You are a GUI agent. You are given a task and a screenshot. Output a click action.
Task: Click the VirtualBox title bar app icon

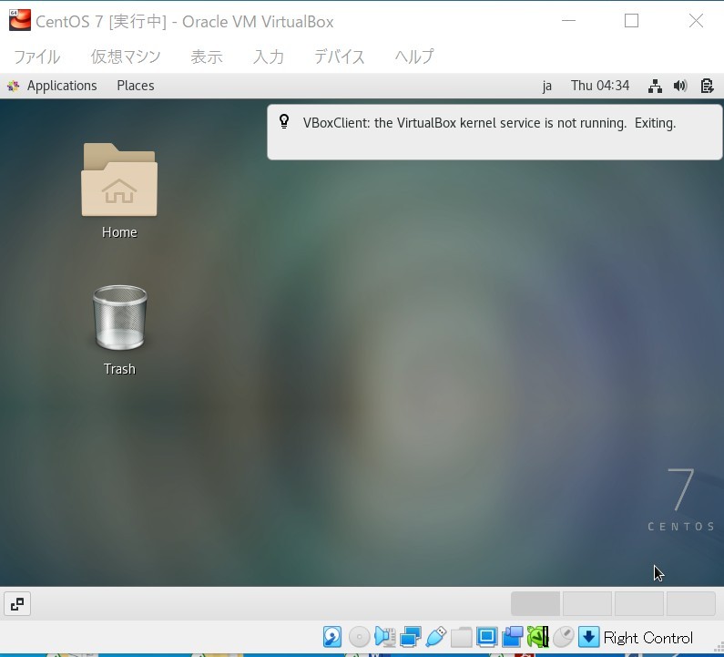tap(20, 20)
